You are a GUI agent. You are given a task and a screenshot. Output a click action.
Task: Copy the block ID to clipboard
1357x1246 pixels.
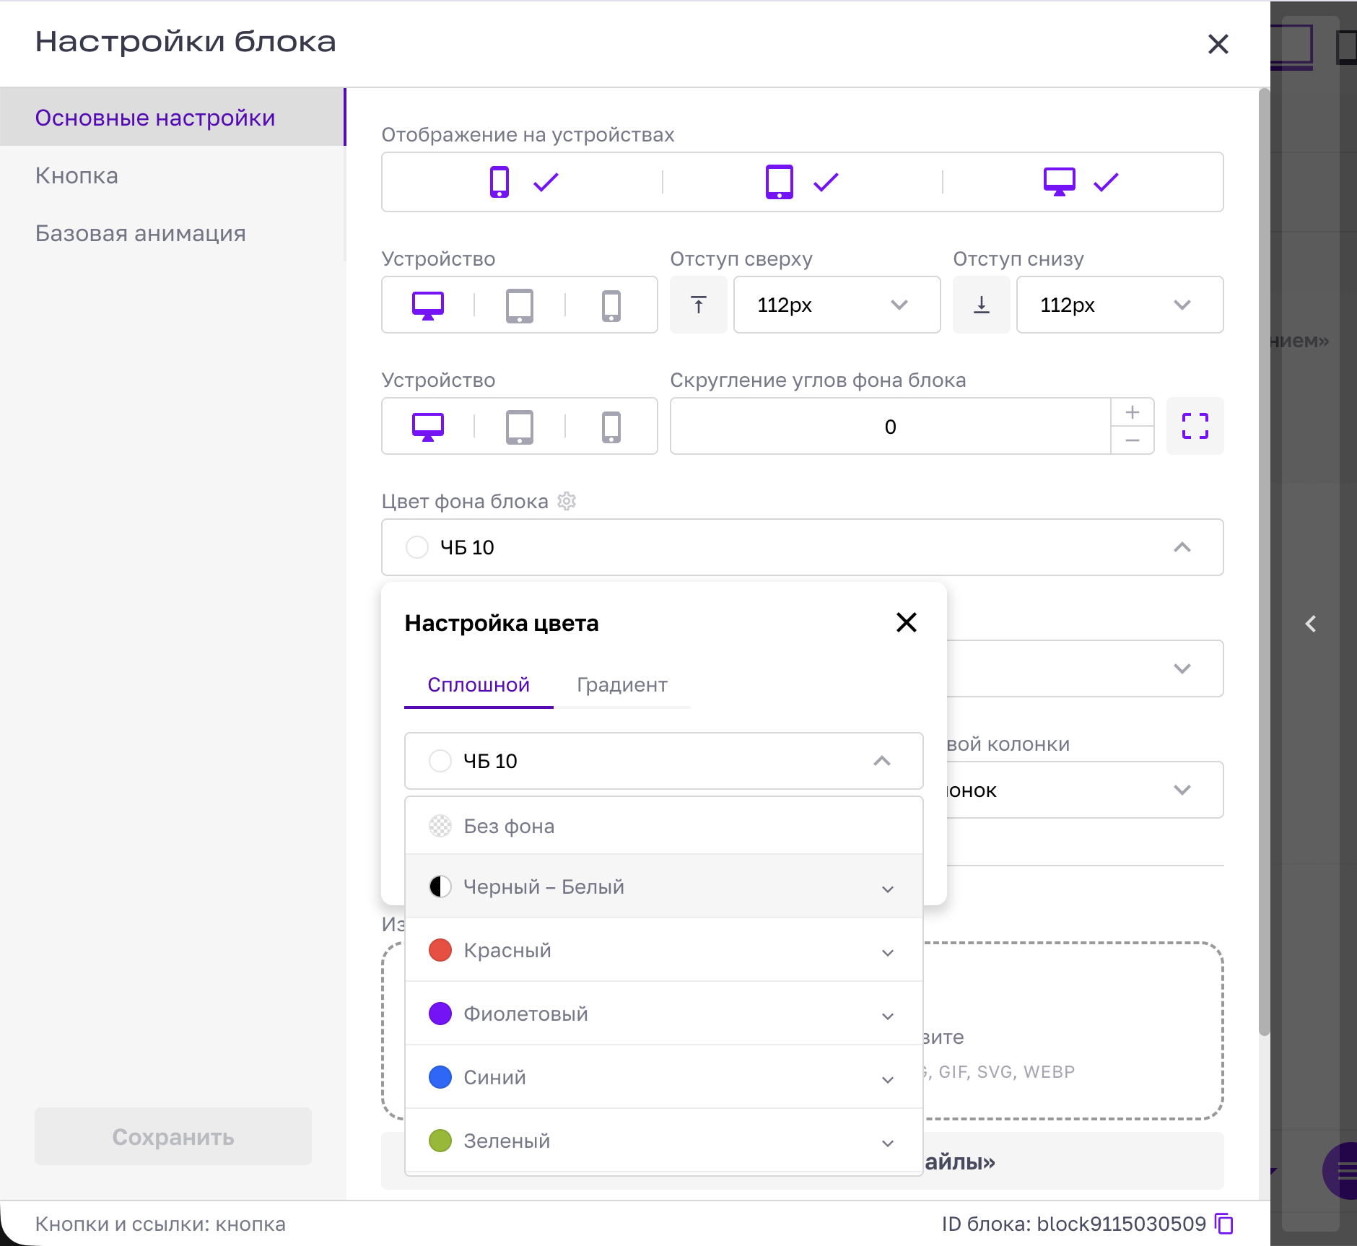click(1224, 1224)
